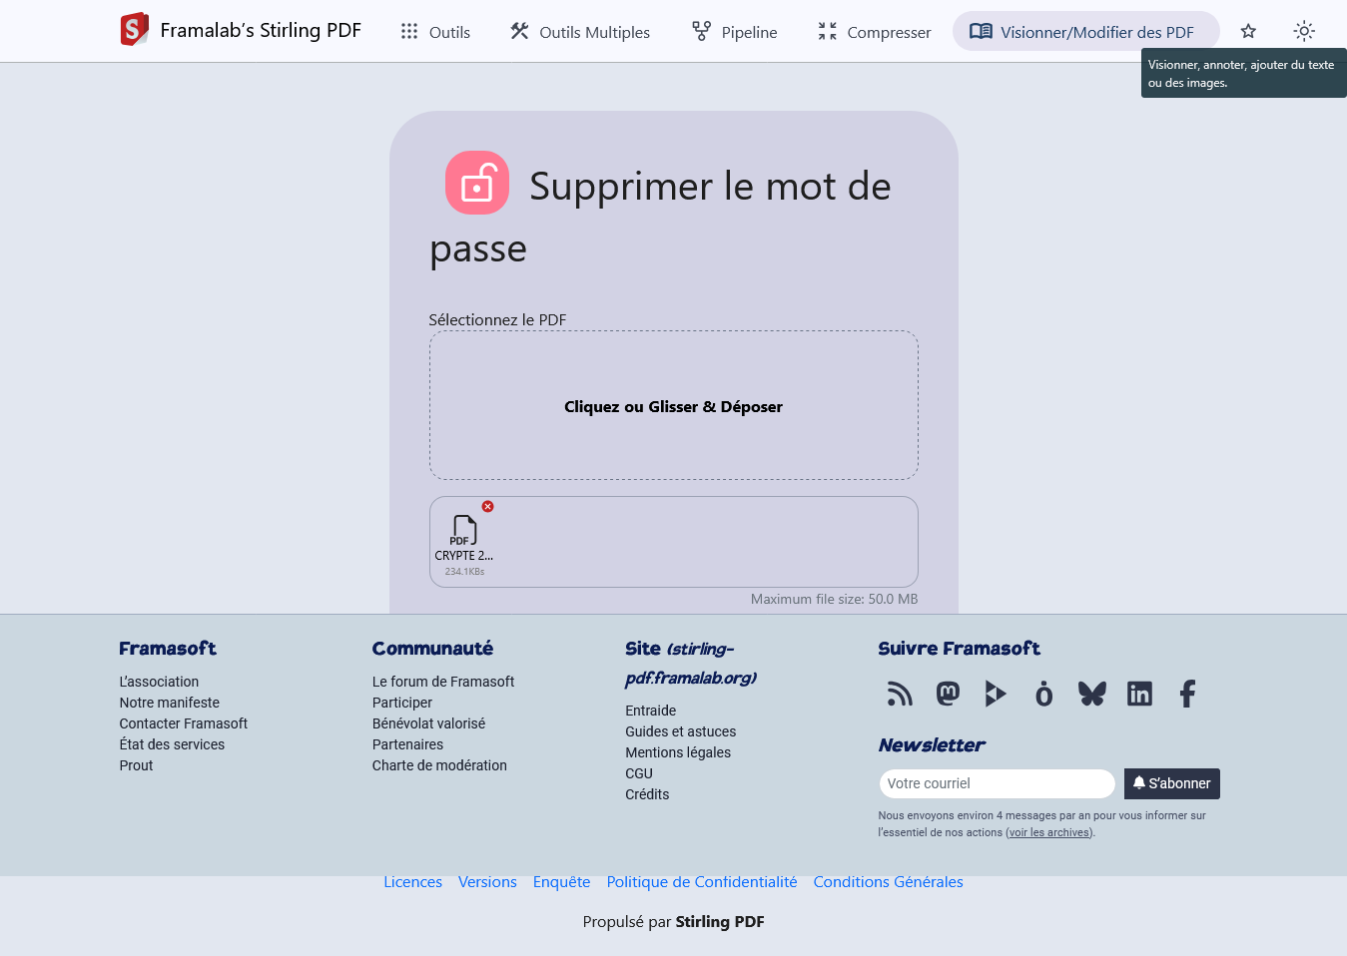Image resolution: width=1347 pixels, height=956 pixels.
Task: Click the Maximum file size: 50.0 MB text
Action: [x=834, y=599]
